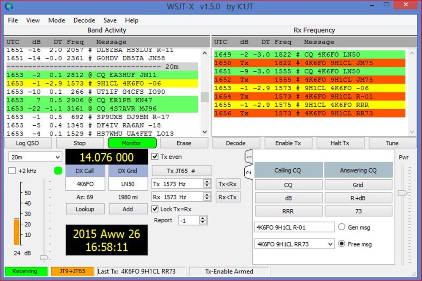
Task: Click the green status indicator beside +2 kHz
Action: pos(58,171)
